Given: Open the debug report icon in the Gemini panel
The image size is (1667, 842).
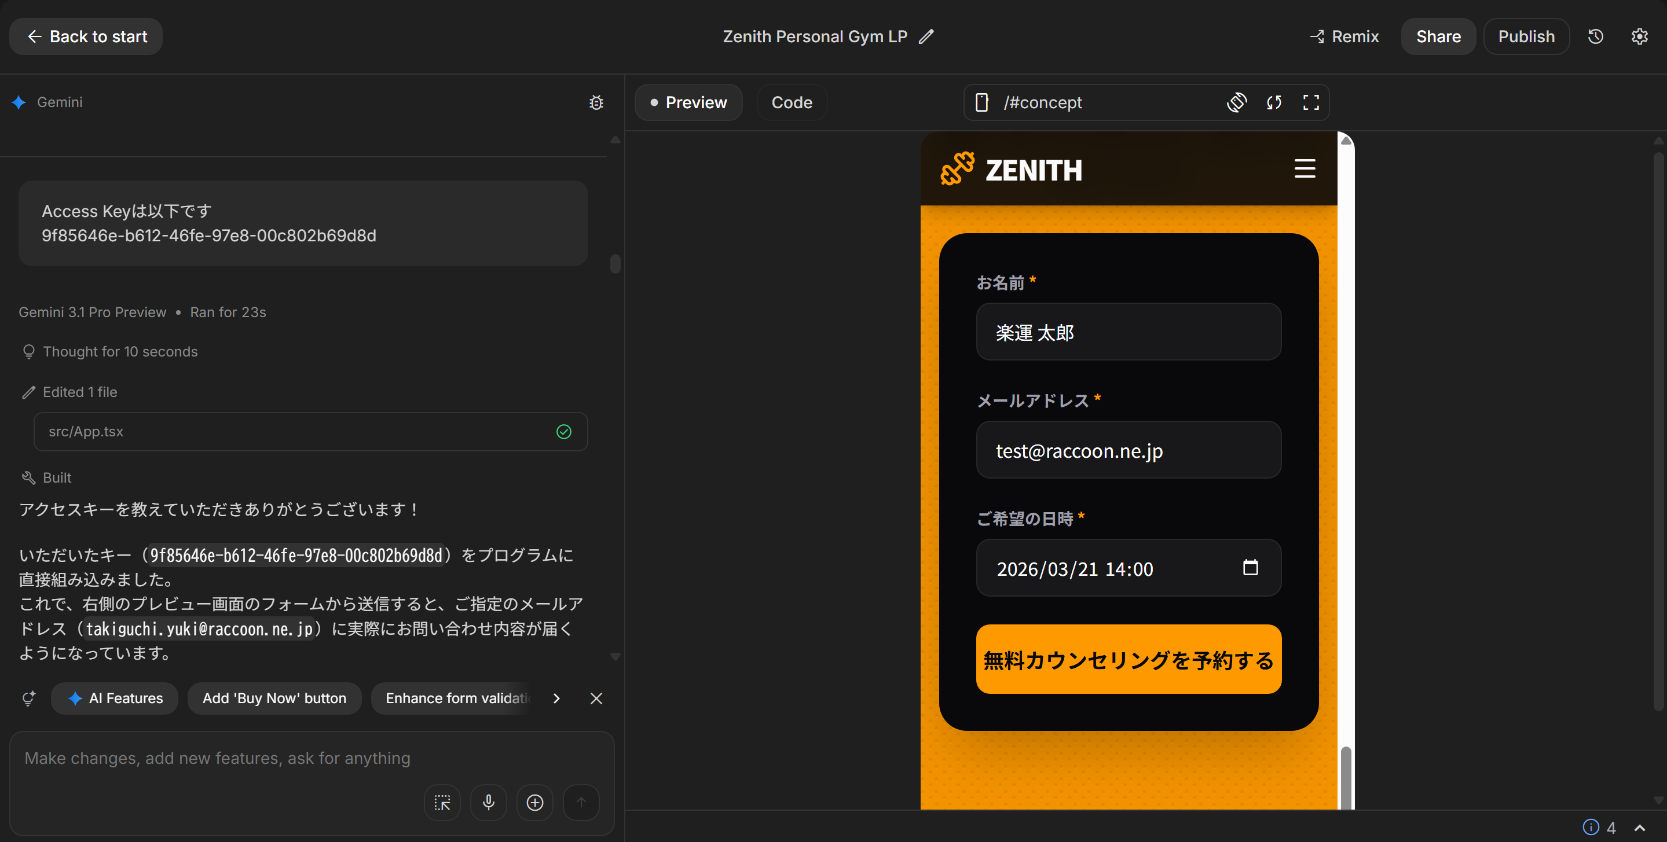Looking at the screenshot, I should click(596, 102).
